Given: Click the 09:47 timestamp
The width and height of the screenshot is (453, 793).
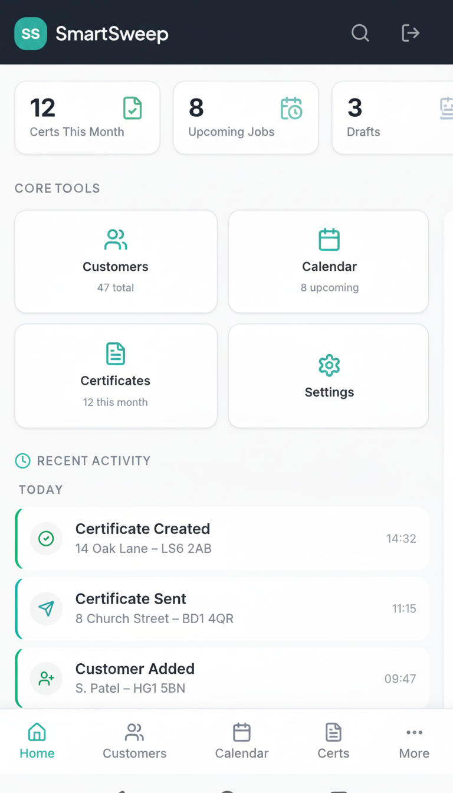Looking at the screenshot, I should point(401,679).
